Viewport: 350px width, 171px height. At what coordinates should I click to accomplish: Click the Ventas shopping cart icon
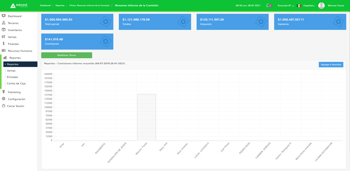(3, 37)
